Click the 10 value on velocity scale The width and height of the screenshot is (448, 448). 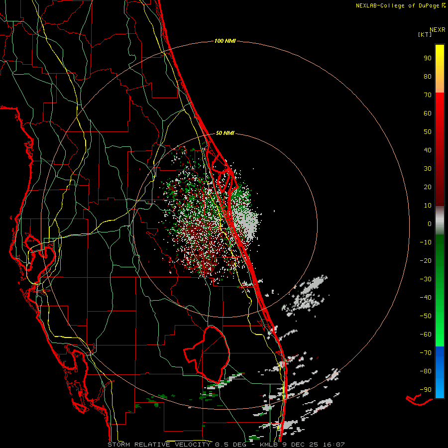point(428,206)
